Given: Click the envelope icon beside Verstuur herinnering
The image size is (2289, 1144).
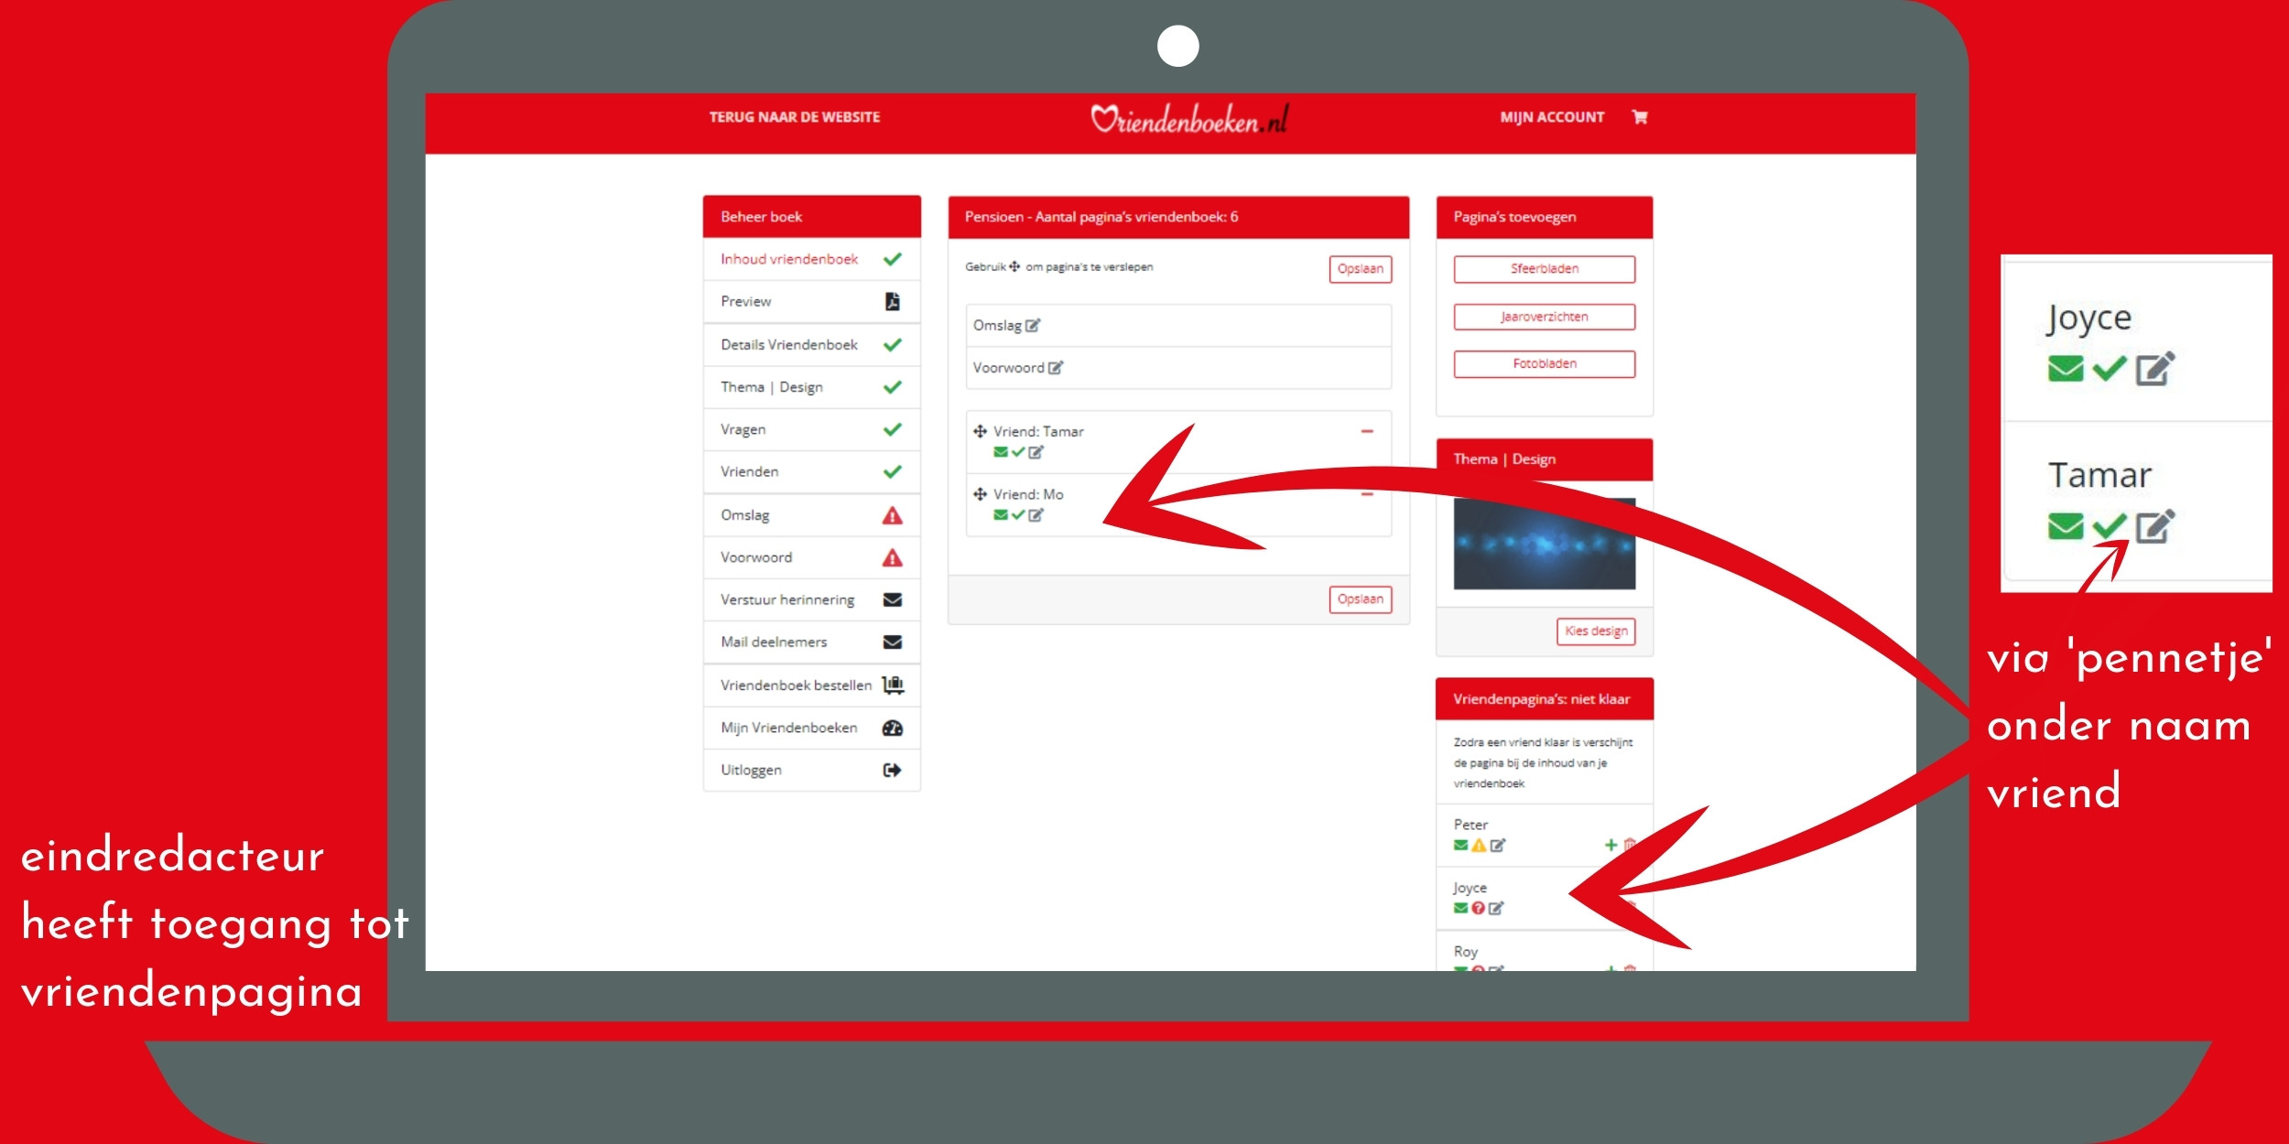Looking at the screenshot, I should [893, 599].
